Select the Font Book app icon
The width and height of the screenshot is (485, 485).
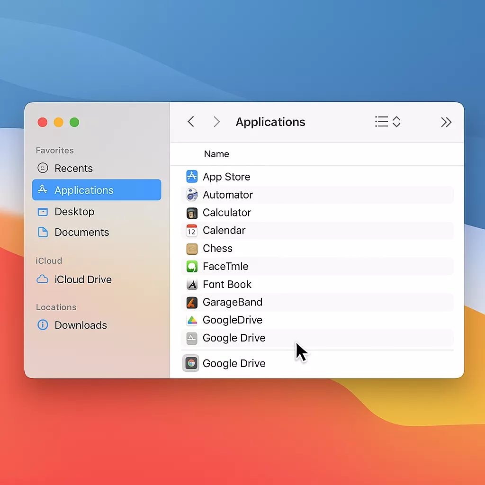192,285
